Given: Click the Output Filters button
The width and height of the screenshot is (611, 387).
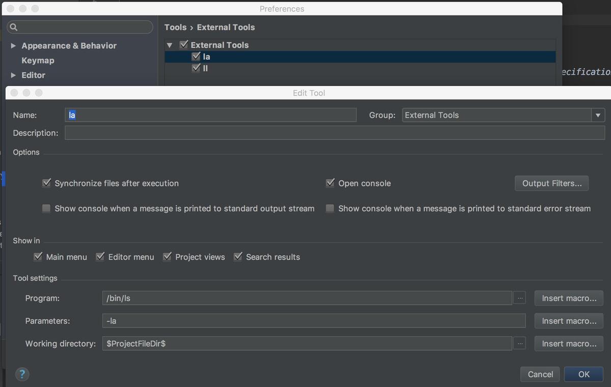Looking at the screenshot, I should [551, 184].
